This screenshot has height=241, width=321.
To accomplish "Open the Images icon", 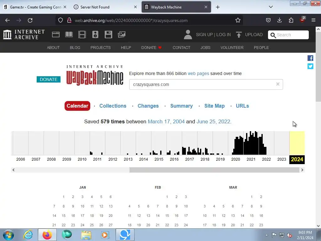I will tap(122, 35).
